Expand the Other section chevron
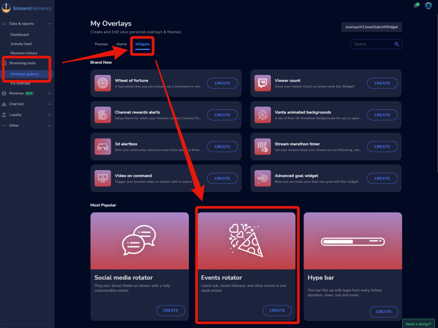The height and width of the screenshot is (328, 438). [50, 126]
